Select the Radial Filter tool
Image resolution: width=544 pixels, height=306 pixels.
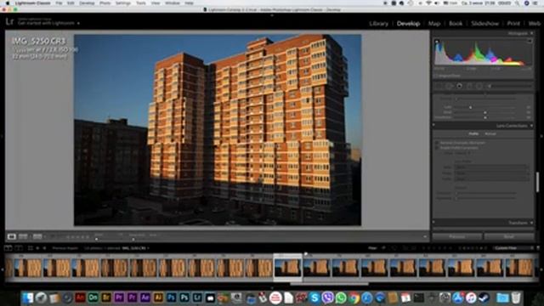(x=479, y=86)
